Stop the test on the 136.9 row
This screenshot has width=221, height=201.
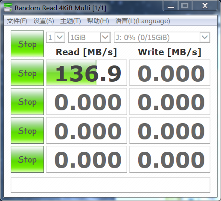click(x=27, y=73)
